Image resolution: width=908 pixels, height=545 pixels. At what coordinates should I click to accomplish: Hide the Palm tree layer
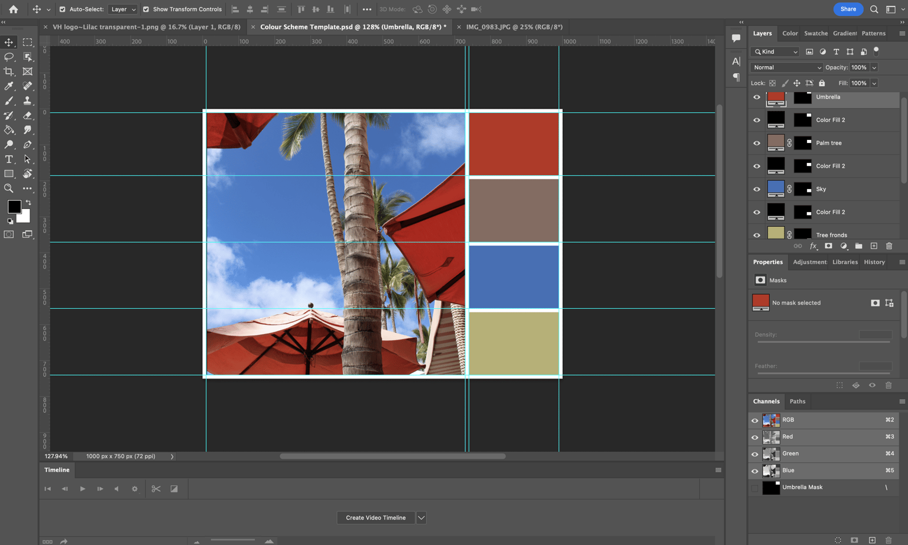click(x=757, y=143)
